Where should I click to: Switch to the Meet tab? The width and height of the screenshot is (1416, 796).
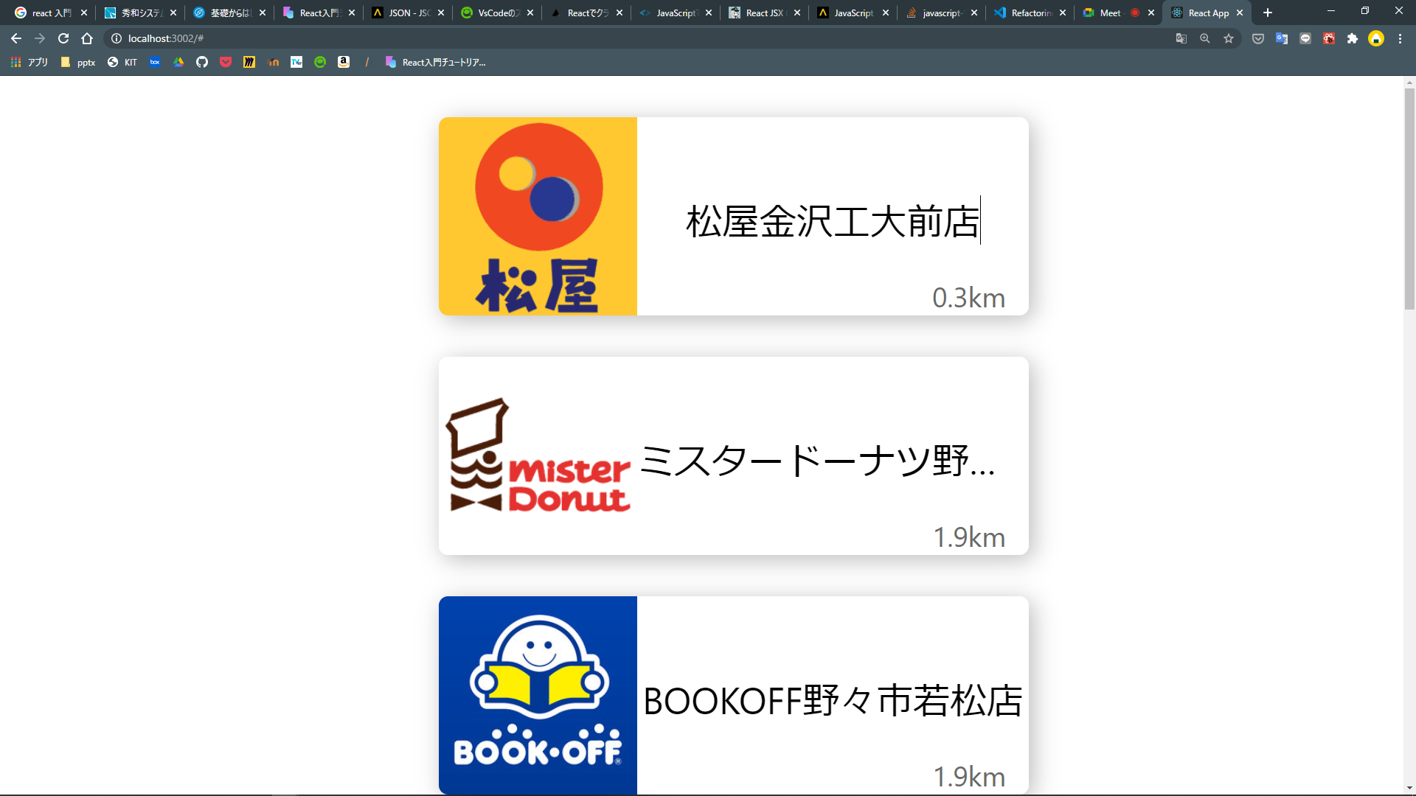[x=1109, y=13]
